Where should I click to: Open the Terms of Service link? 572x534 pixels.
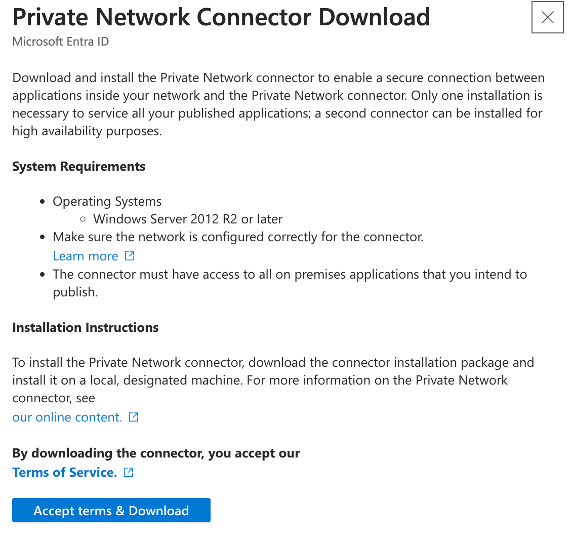coord(64,473)
